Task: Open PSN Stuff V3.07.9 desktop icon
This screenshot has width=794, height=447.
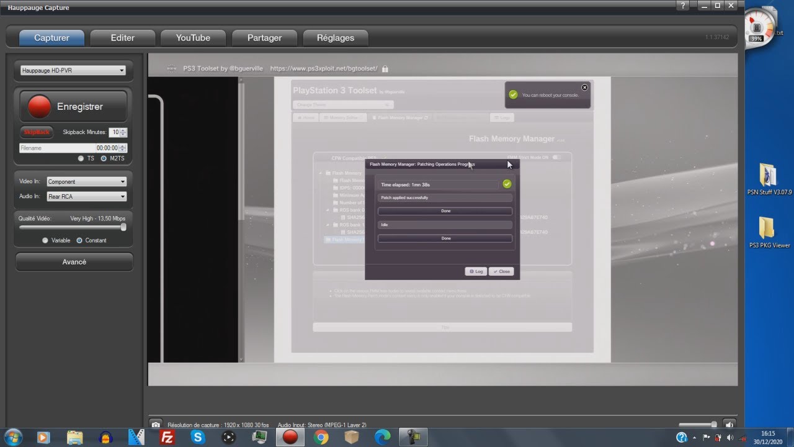Action: (x=769, y=179)
